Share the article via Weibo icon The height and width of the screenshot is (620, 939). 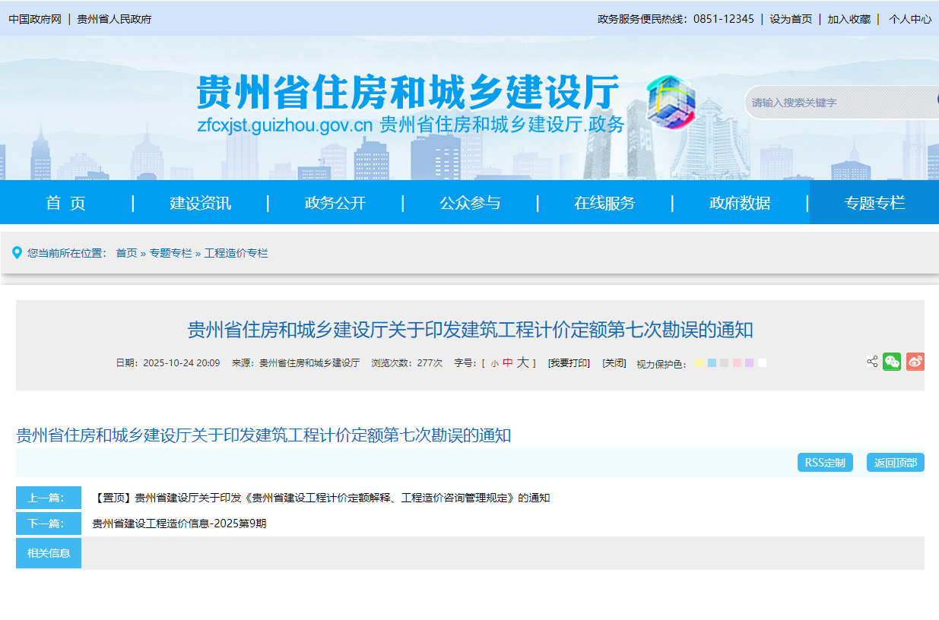coord(915,362)
